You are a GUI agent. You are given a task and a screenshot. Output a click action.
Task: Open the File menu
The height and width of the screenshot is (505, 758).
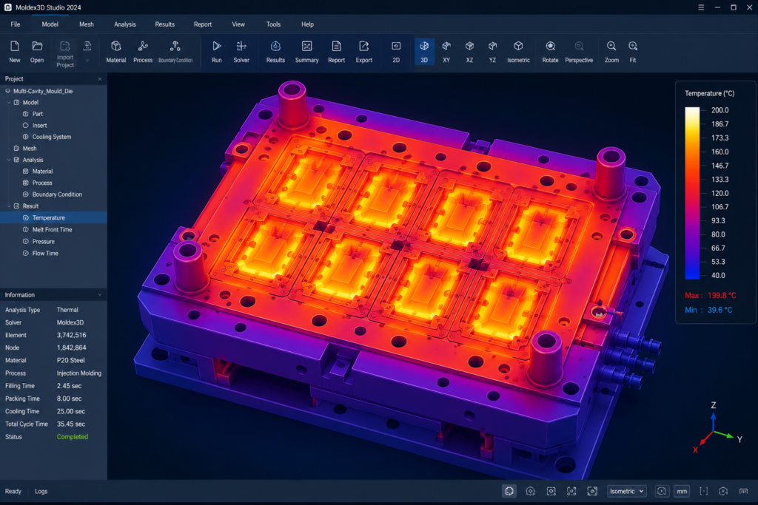click(x=16, y=24)
